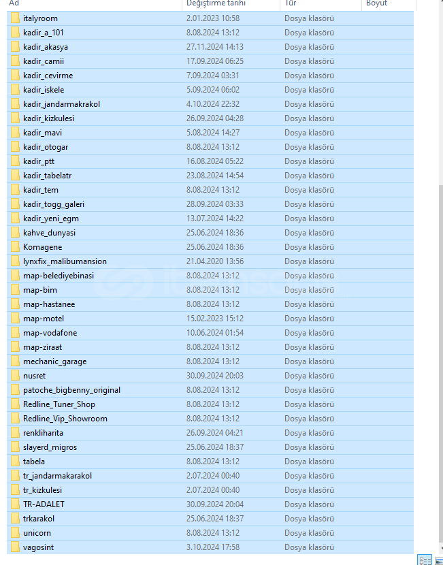443x565 pixels.
Task: Click the renkliharita folder name
Action: pyautogui.click(x=43, y=433)
